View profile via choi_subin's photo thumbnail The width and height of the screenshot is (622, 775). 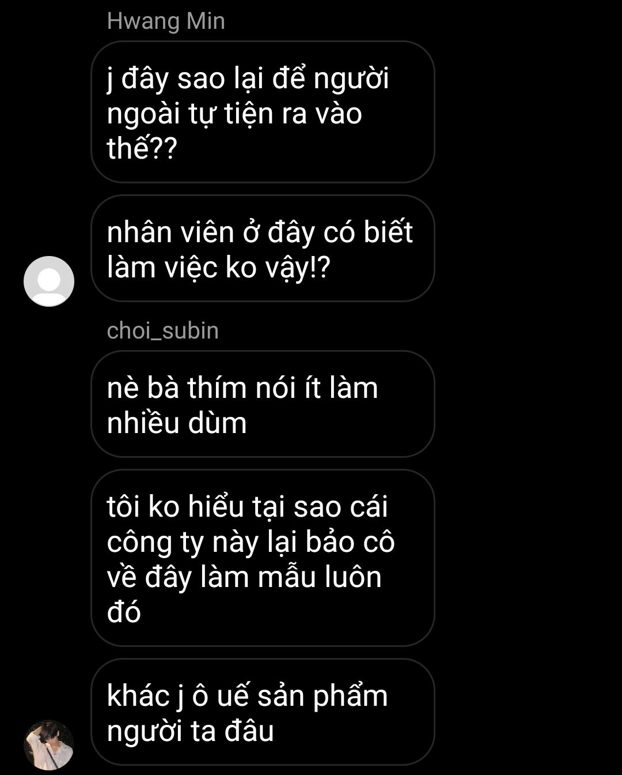tap(49, 745)
